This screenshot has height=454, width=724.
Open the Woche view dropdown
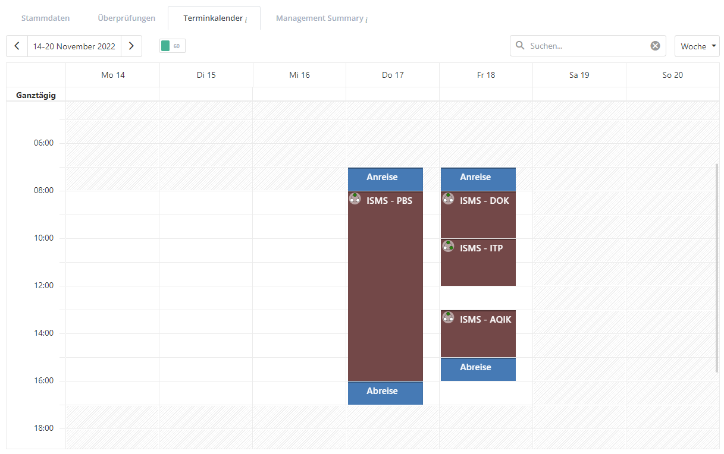[x=697, y=46]
